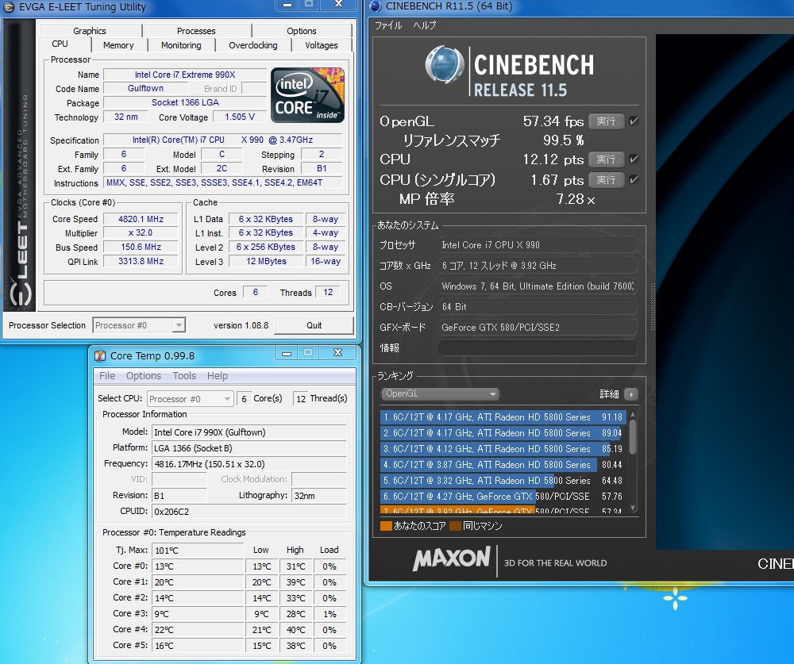This screenshot has width=794, height=664.
Task: Click the MAXON logo at the bottom
Action: click(x=451, y=559)
